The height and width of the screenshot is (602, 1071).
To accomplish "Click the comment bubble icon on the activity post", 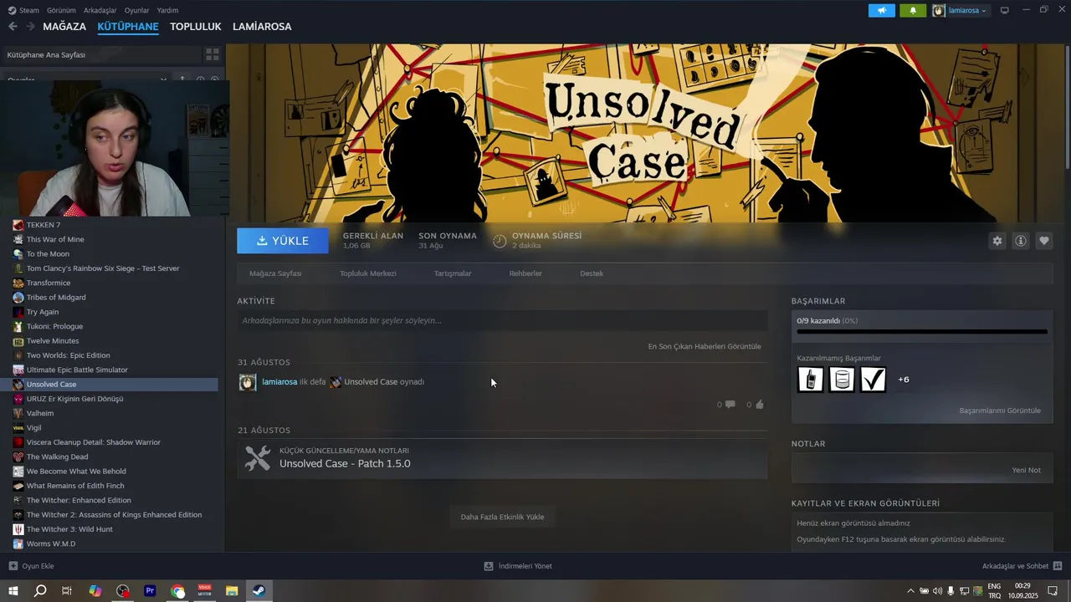I will click(x=730, y=405).
